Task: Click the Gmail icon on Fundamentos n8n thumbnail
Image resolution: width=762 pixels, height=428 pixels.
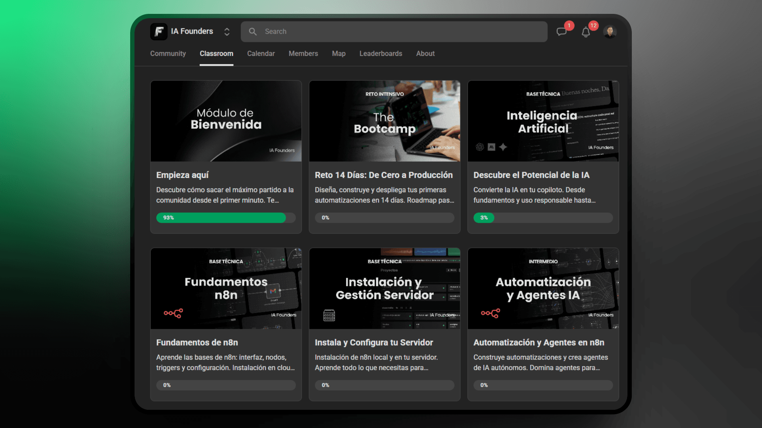Action: (x=273, y=291)
